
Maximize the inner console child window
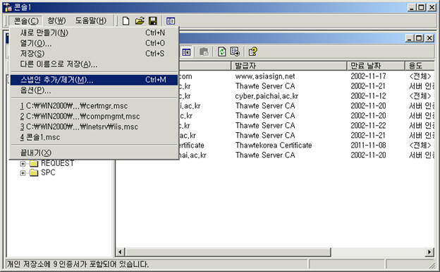[x=420, y=38]
